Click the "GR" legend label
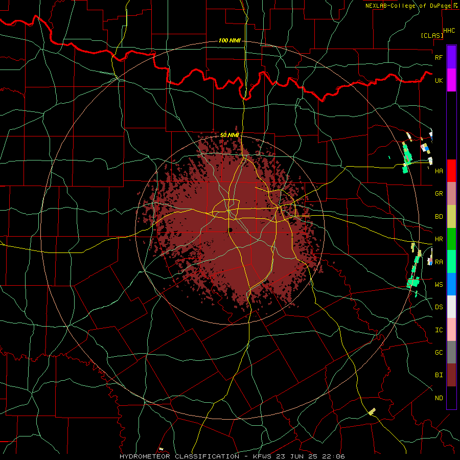Viewport: 460px width, 460px height. pyautogui.click(x=439, y=194)
